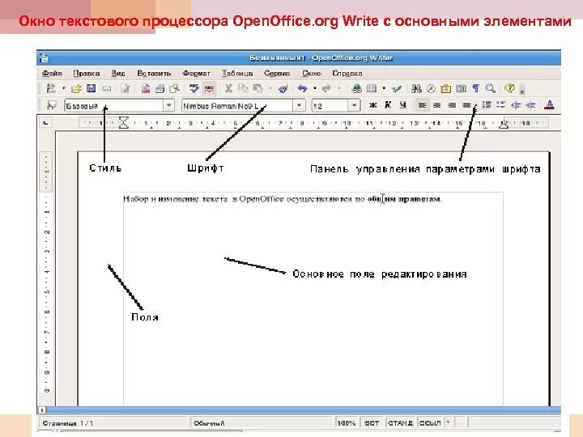Toggle Bullets list icon

pos(501,105)
